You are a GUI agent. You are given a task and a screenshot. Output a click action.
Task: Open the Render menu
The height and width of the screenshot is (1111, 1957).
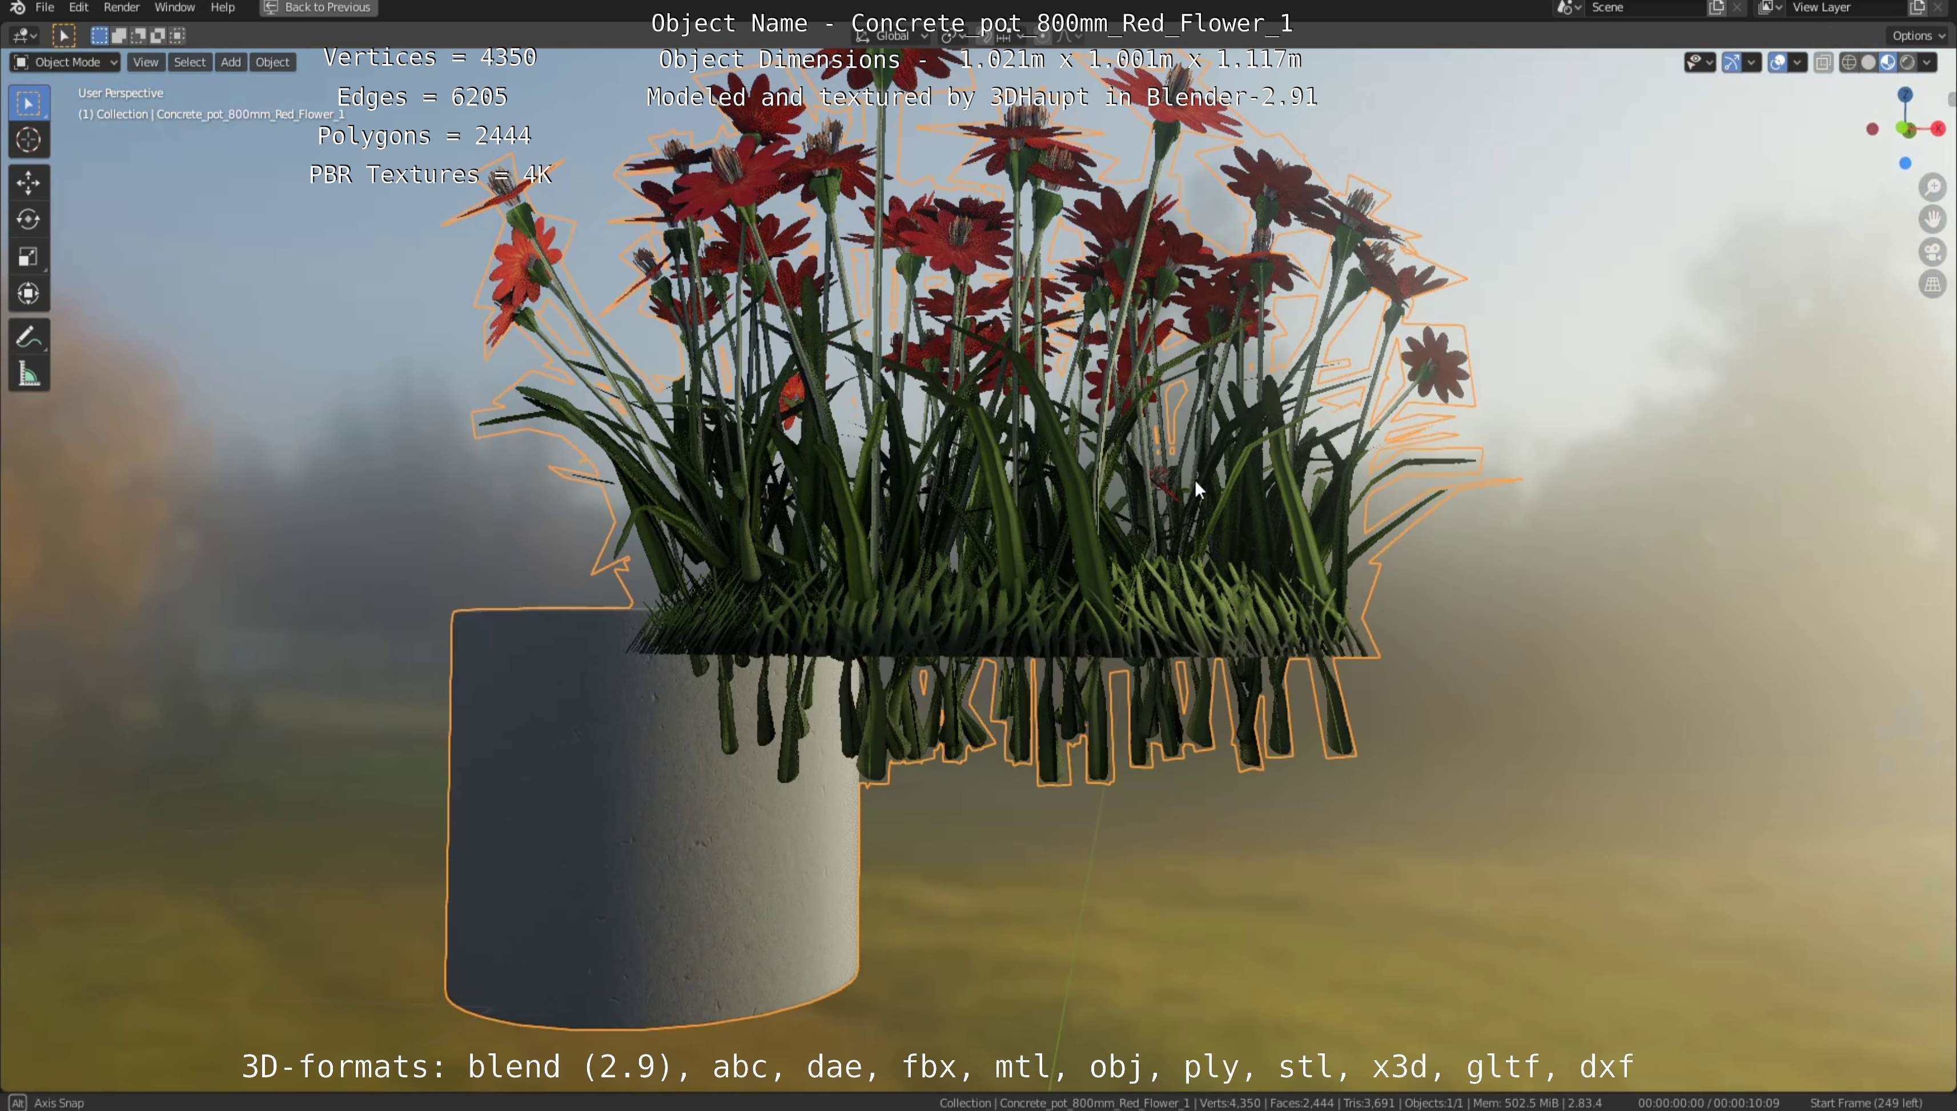(122, 7)
